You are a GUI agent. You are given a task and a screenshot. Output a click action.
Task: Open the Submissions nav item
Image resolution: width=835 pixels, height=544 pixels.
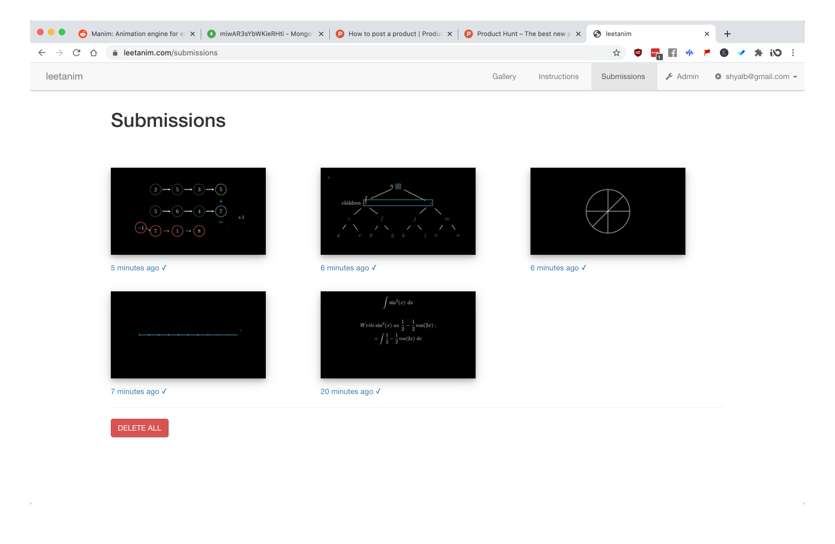[x=623, y=76]
